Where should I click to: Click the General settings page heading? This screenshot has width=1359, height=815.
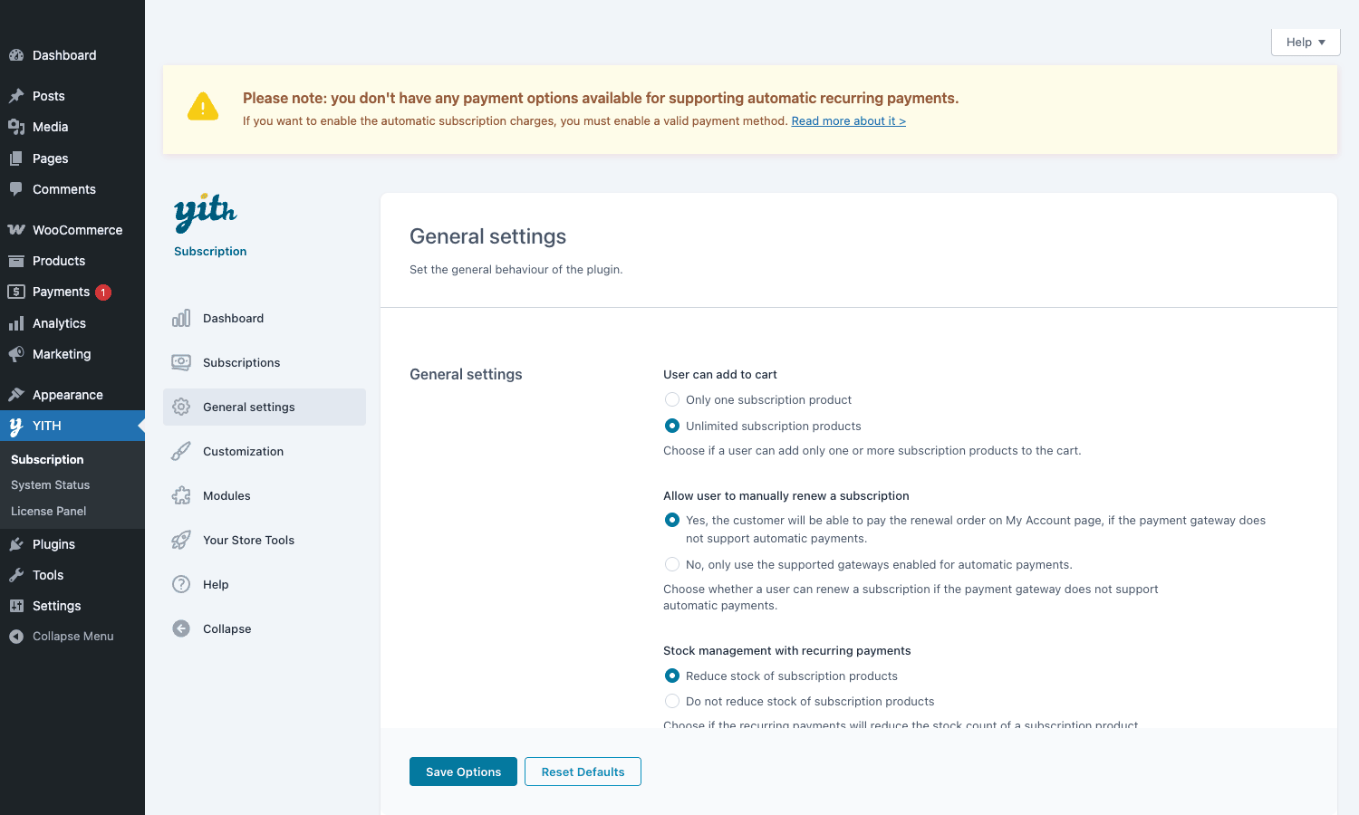click(487, 236)
